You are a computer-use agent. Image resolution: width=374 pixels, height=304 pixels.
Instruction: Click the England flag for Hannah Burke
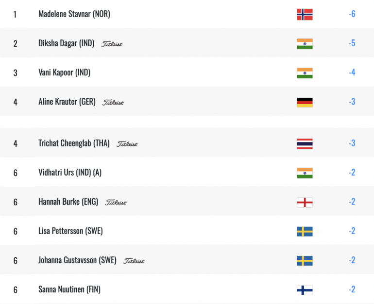coord(305,202)
